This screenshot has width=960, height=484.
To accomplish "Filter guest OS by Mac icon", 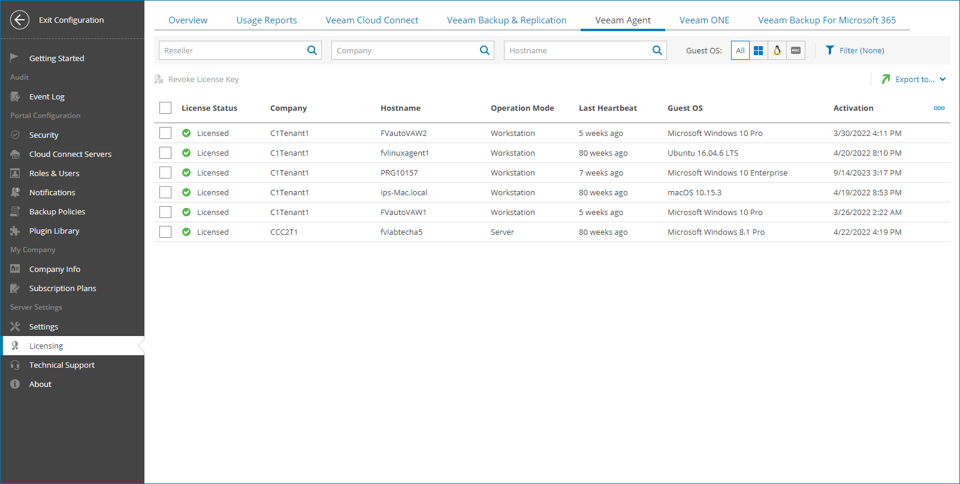I will pyautogui.click(x=796, y=50).
